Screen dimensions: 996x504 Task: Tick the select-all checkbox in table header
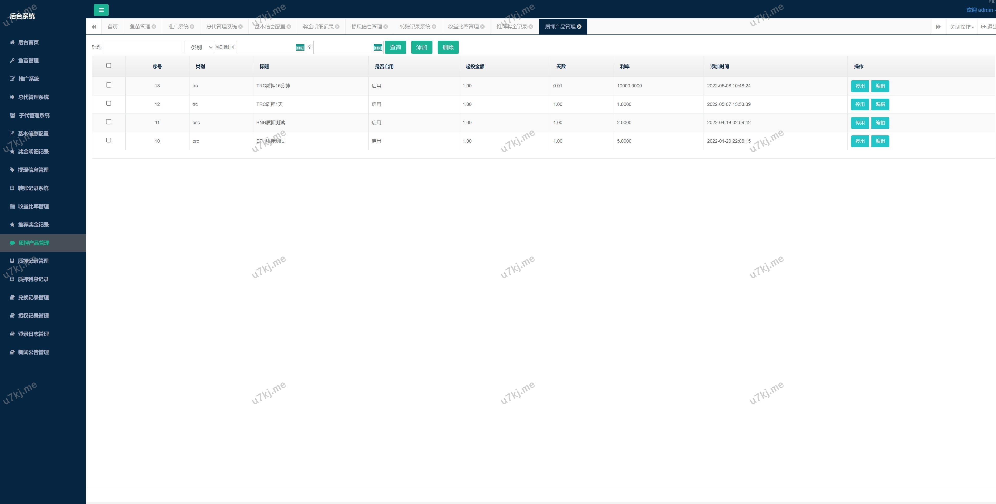[x=109, y=66]
